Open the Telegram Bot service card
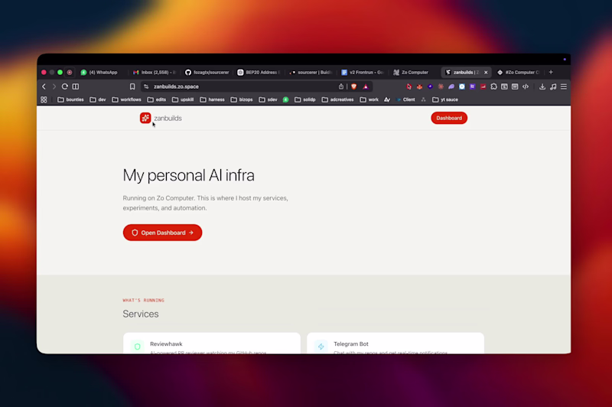The width and height of the screenshot is (612, 407). click(396, 344)
